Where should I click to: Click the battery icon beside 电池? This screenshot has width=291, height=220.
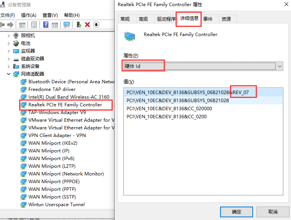tap(16, 43)
